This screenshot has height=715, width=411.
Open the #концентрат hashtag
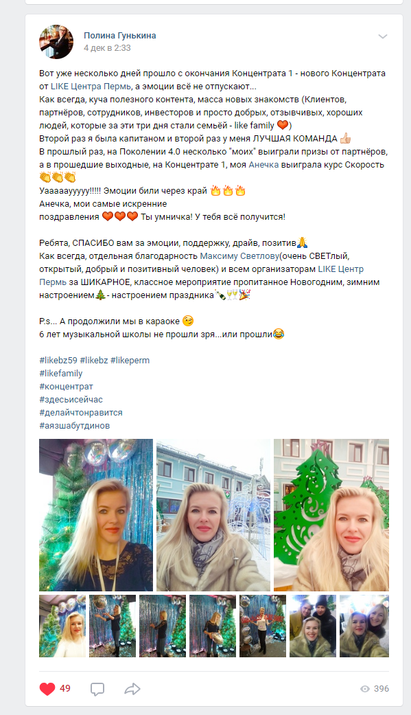[x=66, y=387]
